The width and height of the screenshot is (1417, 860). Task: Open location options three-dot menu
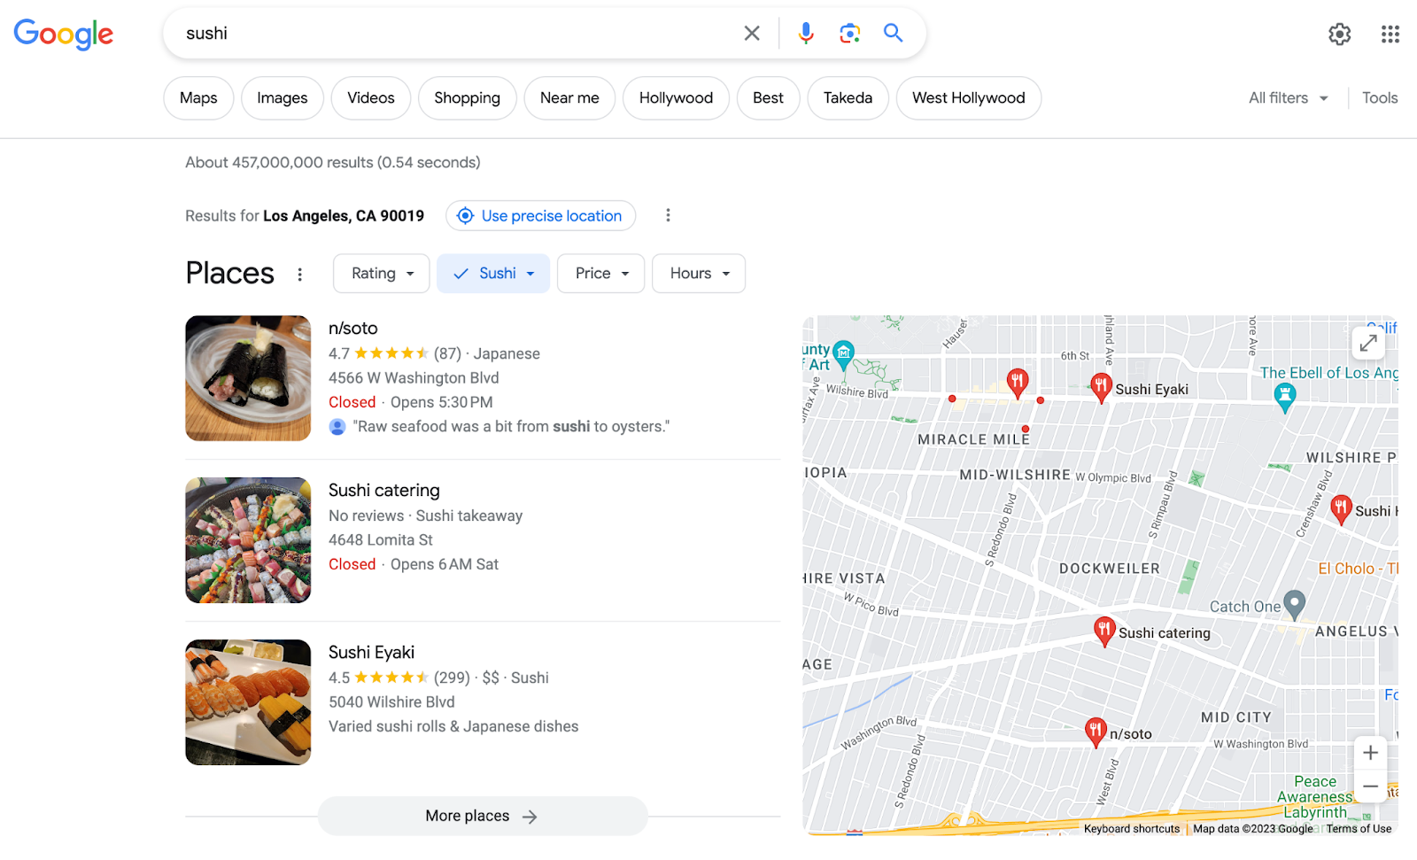point(668,215)
